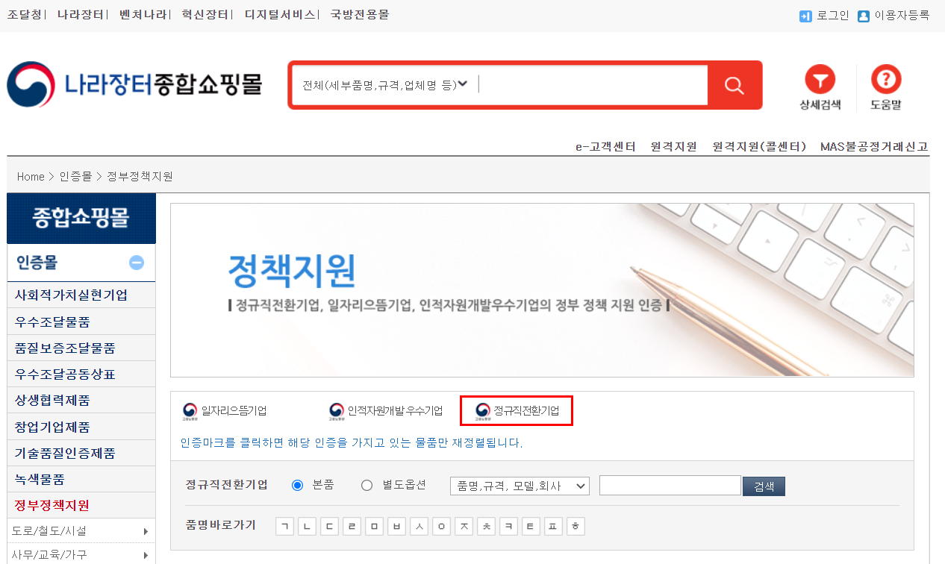Go to 벤처나라 top link

[x=142, y=14]
